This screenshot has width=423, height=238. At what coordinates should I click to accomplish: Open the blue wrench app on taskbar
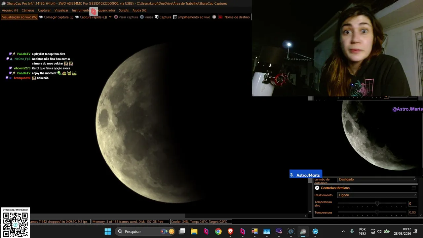pyautogui.click(x=315, y=231)
